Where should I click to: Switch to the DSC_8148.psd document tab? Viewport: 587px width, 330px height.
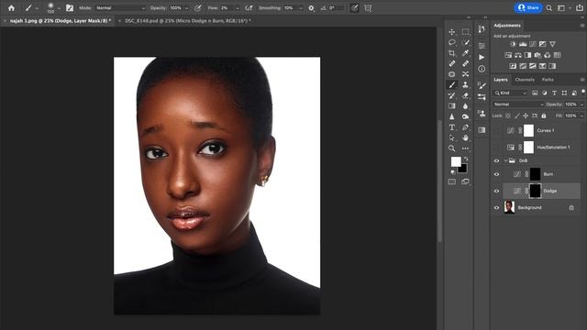187,21
